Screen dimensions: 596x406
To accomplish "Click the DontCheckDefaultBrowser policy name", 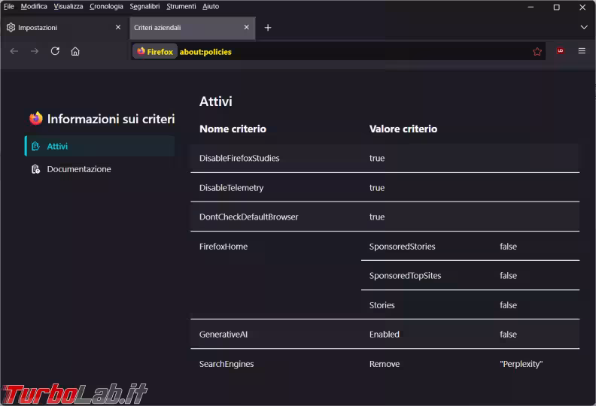I will (249, 217).
